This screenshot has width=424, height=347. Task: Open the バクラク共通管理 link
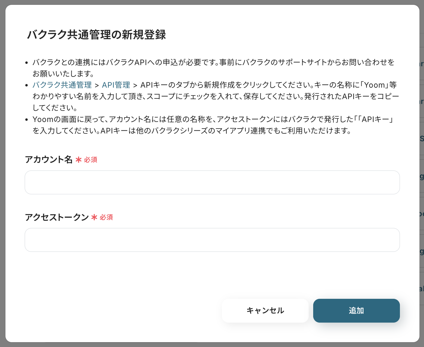pos(62,85)
